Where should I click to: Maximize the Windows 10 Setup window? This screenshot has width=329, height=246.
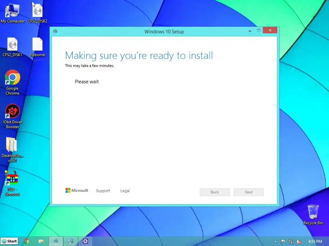(x=259, y=30)
